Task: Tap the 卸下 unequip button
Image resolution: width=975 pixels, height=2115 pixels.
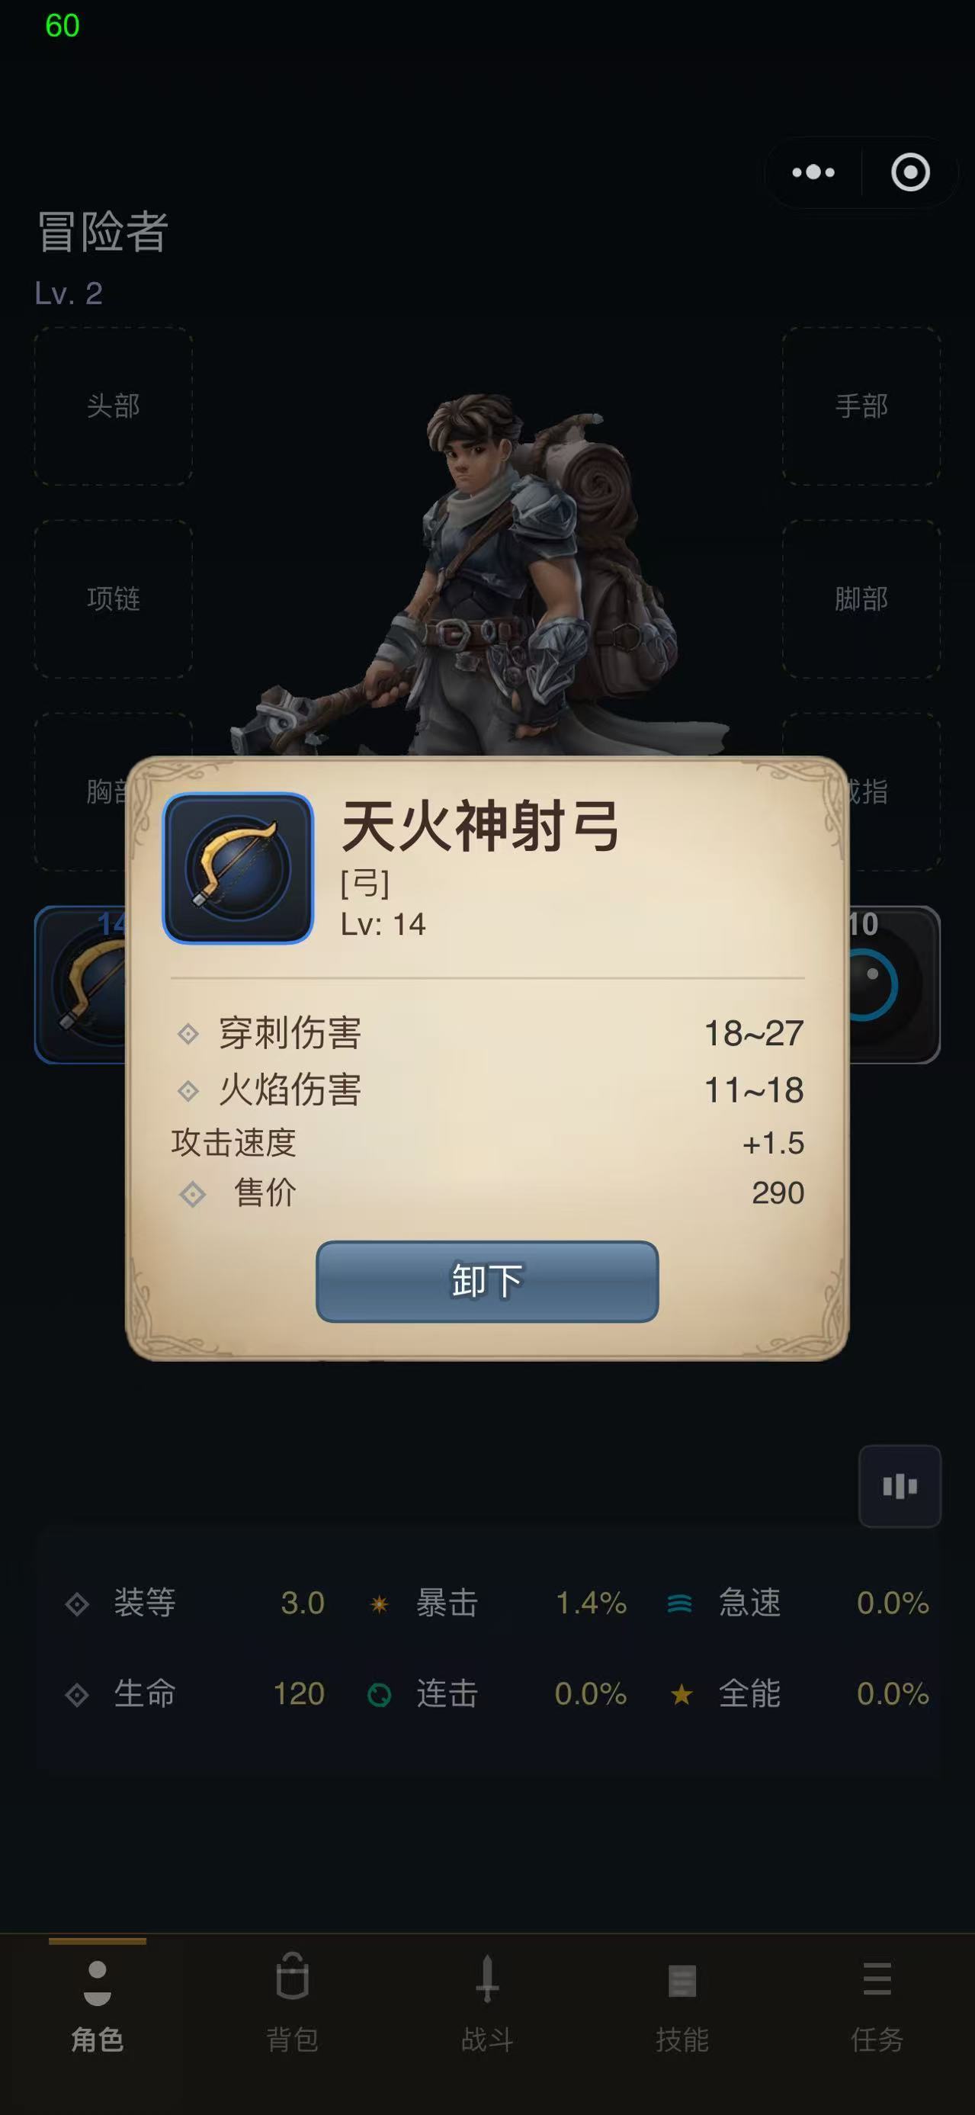Action: pos(486,1281)
